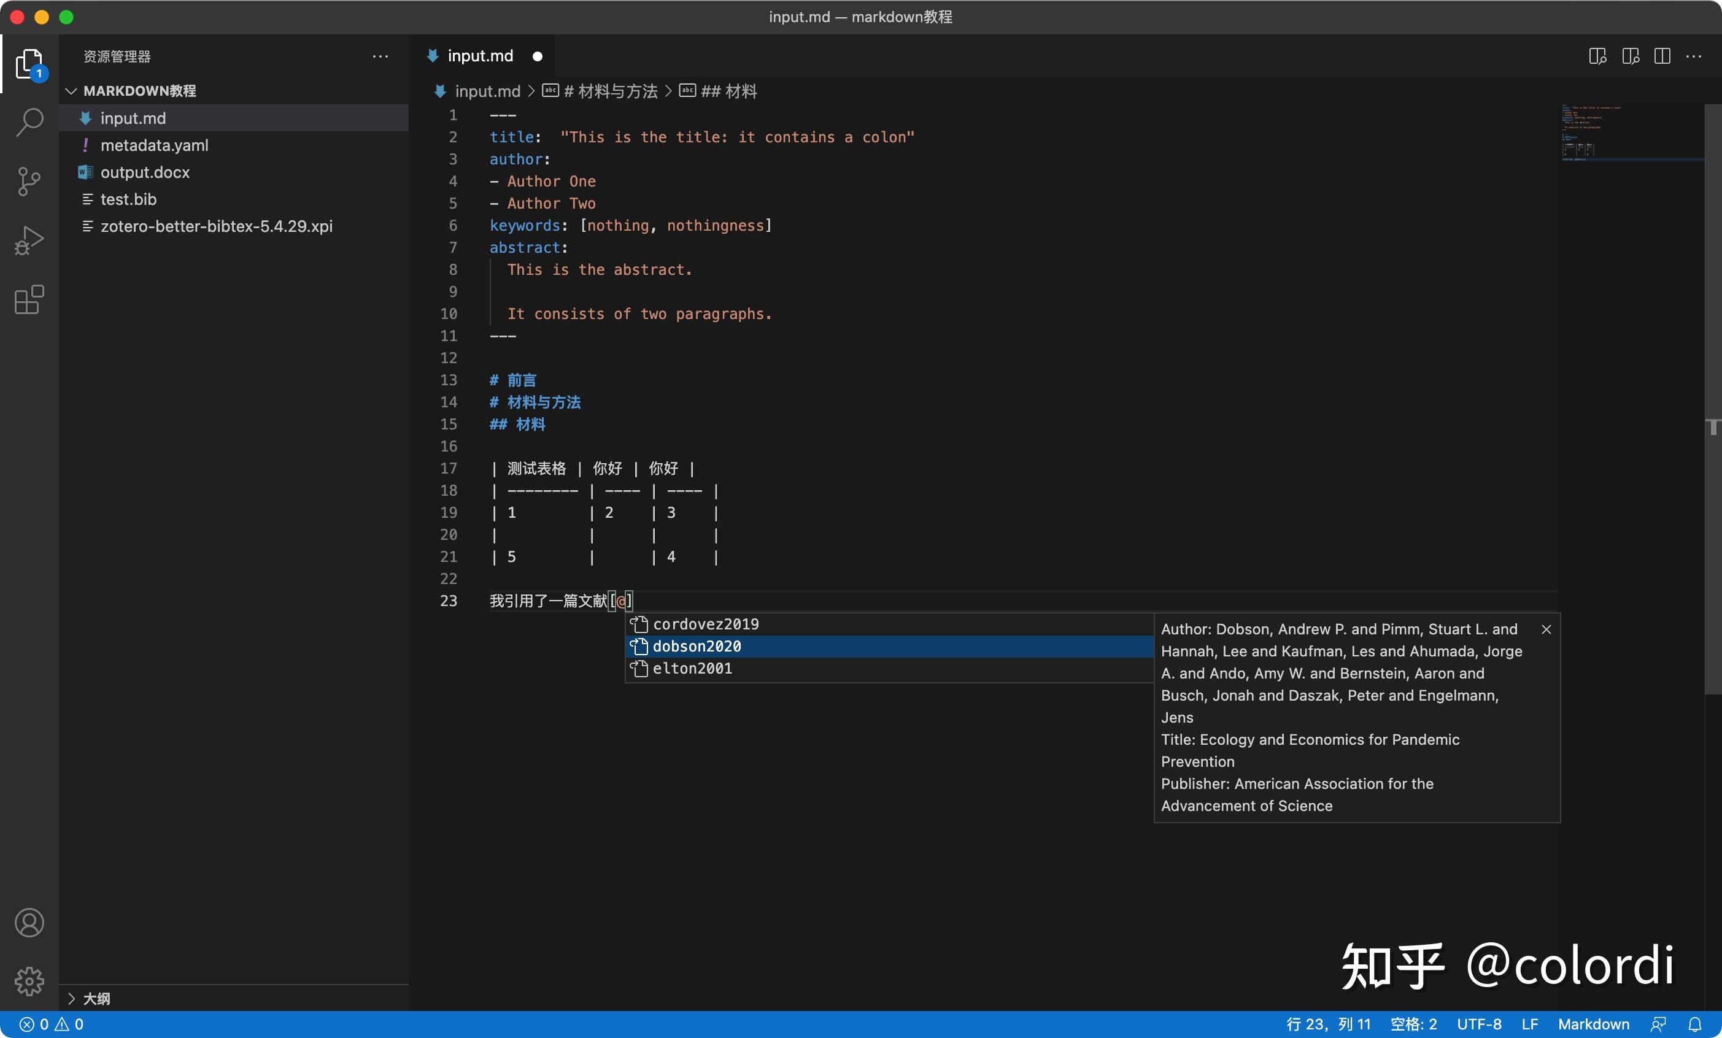Select dobson2020 citation suggestion
Viewport: 1722px width, 1038px height.
pyautogui.click(x=697, y=646)
